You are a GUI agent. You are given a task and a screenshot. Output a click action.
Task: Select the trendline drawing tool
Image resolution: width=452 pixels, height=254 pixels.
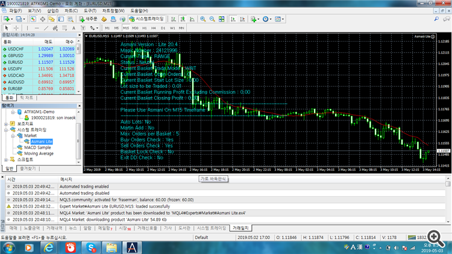point(46,28)
